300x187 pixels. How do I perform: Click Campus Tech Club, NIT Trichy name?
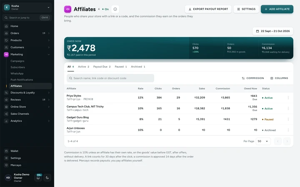click(x=85, y=106)
